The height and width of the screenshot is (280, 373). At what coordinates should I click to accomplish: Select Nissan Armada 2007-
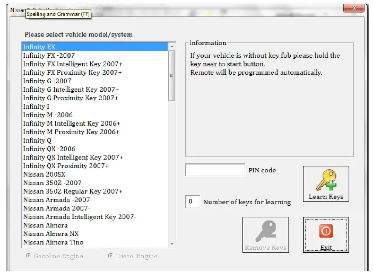click(95, 208)
